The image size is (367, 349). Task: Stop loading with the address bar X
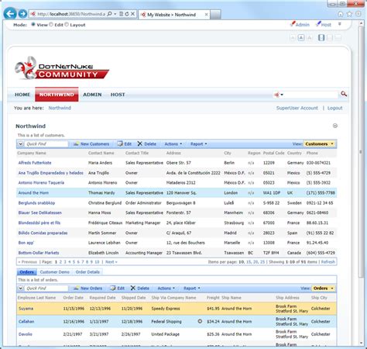pos(132,14)
